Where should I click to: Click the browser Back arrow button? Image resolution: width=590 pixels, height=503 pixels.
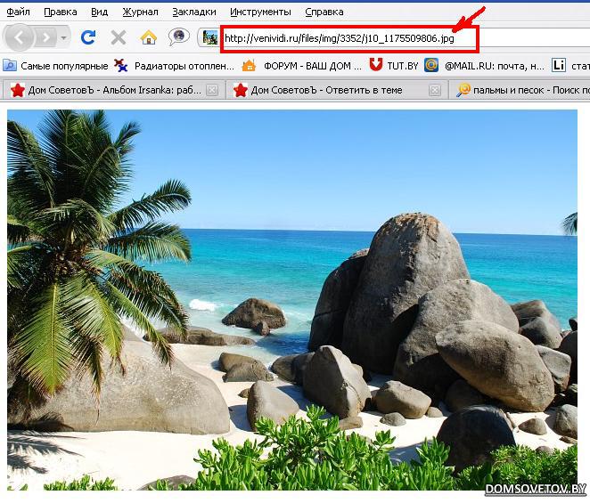pos(20,37)
